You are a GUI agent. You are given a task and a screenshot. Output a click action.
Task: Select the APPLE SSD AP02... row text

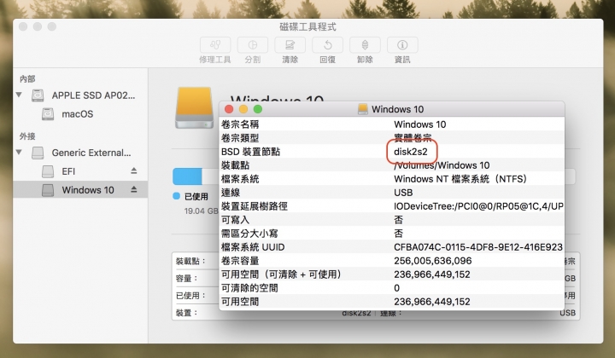coord(93,95)
